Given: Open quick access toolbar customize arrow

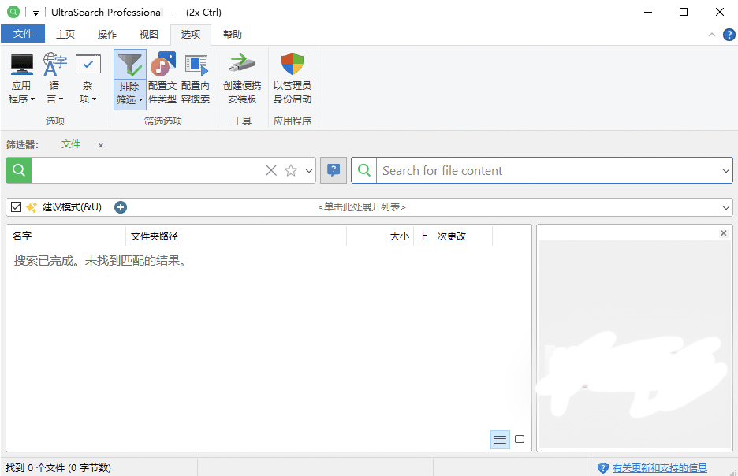Looking at the screenshot, I should click(x=35, y=13).
